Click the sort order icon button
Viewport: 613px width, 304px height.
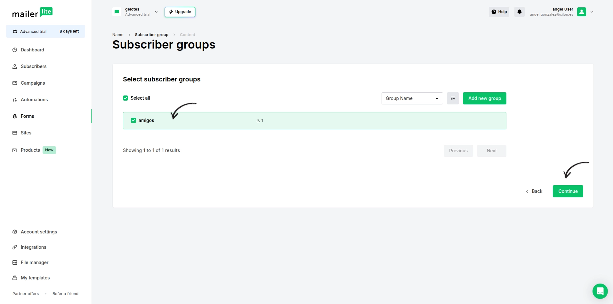tap(453, 98)
